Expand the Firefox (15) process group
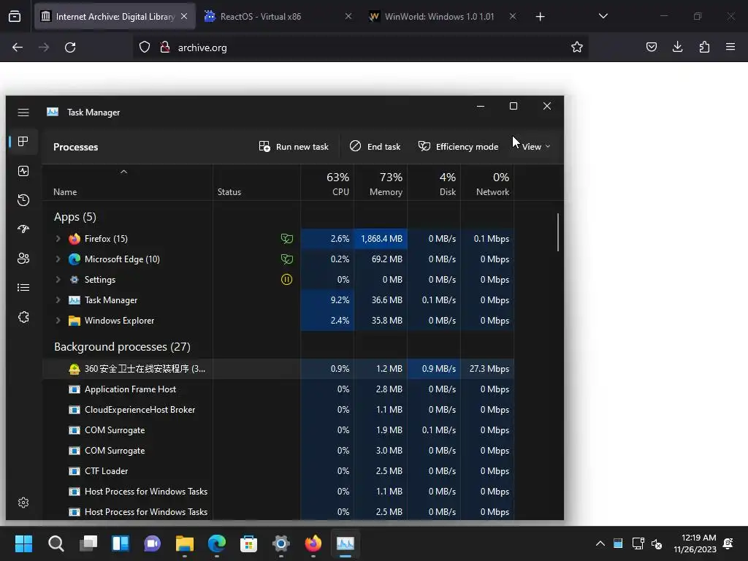 [x=58, y=239]
